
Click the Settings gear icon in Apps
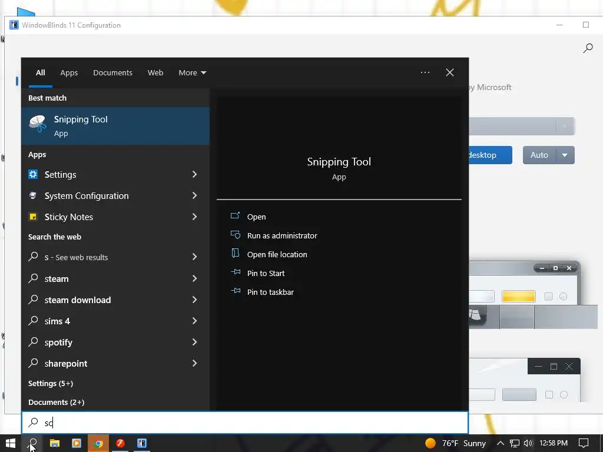coord(33,174)
